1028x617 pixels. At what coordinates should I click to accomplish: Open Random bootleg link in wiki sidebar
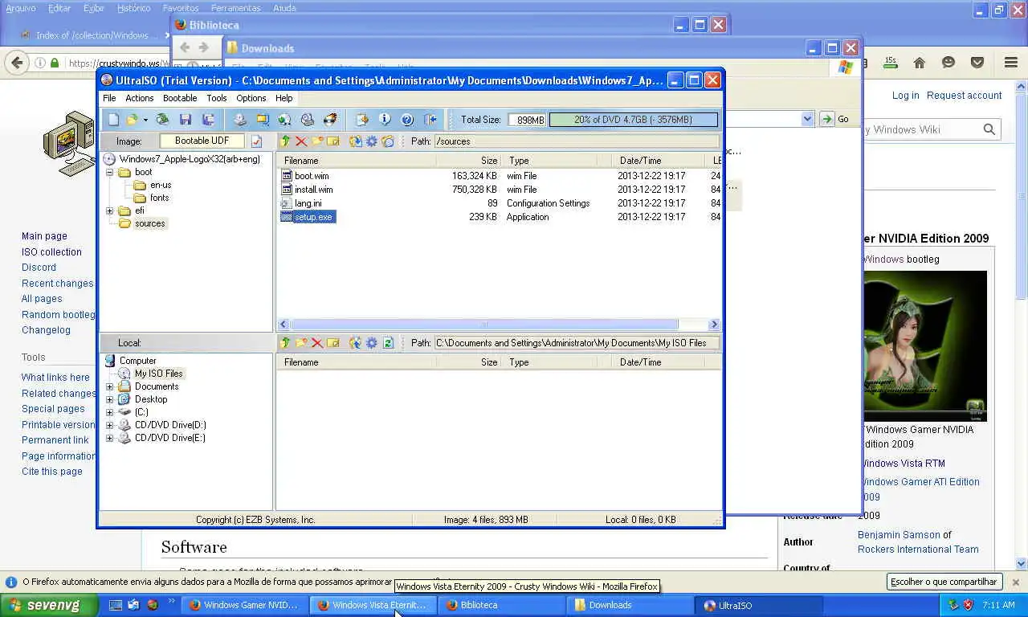(58, 314)
